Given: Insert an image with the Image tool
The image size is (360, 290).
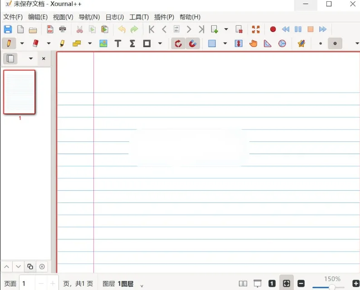Looking at the screenshot, I should pyautogui.click(x=103, y=43).
